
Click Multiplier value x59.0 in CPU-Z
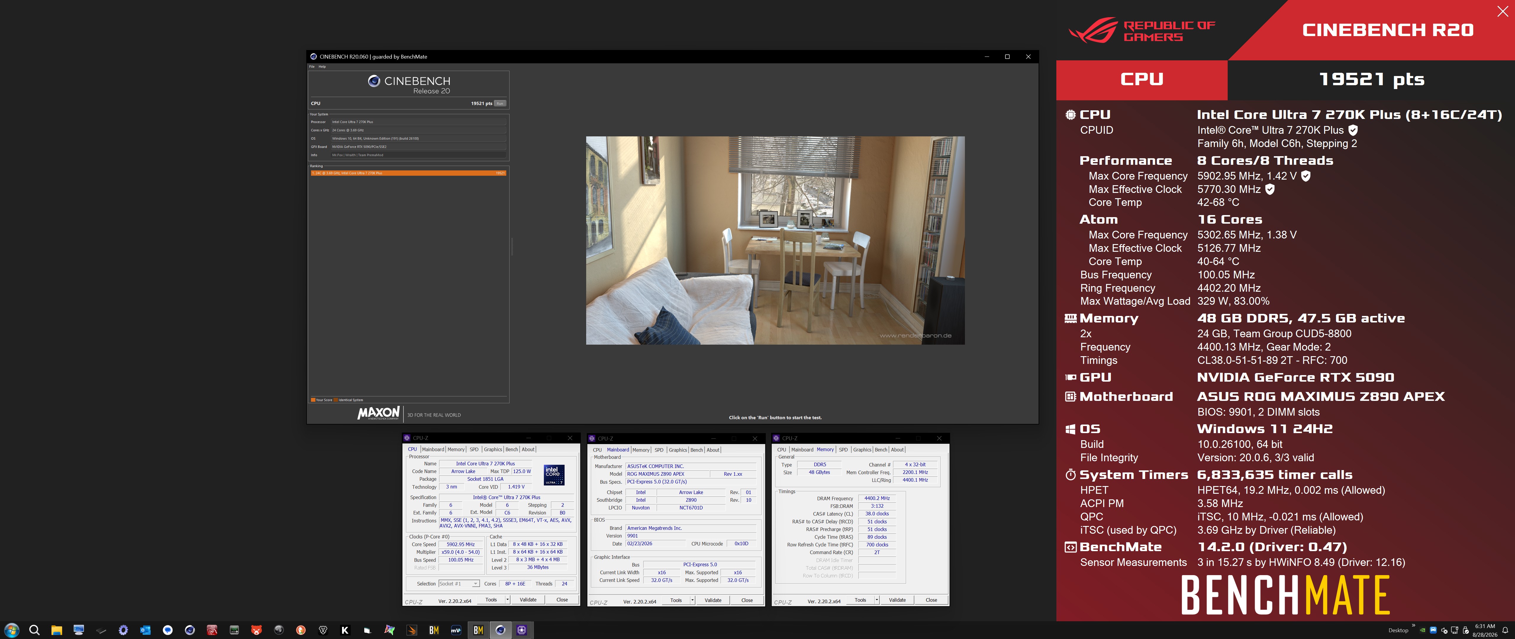click(x=460, y=552)
